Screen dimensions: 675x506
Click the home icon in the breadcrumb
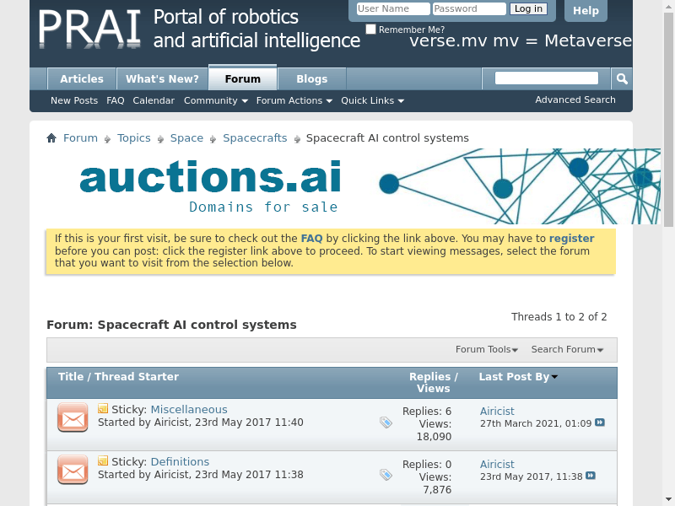click(x=51, y=138)
